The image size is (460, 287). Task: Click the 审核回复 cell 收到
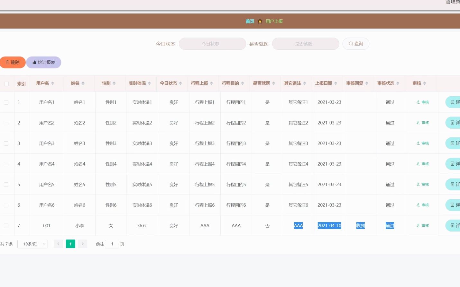click(x=360, y=226)
